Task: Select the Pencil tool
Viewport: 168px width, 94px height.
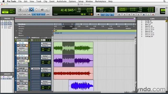Action: 47,9
